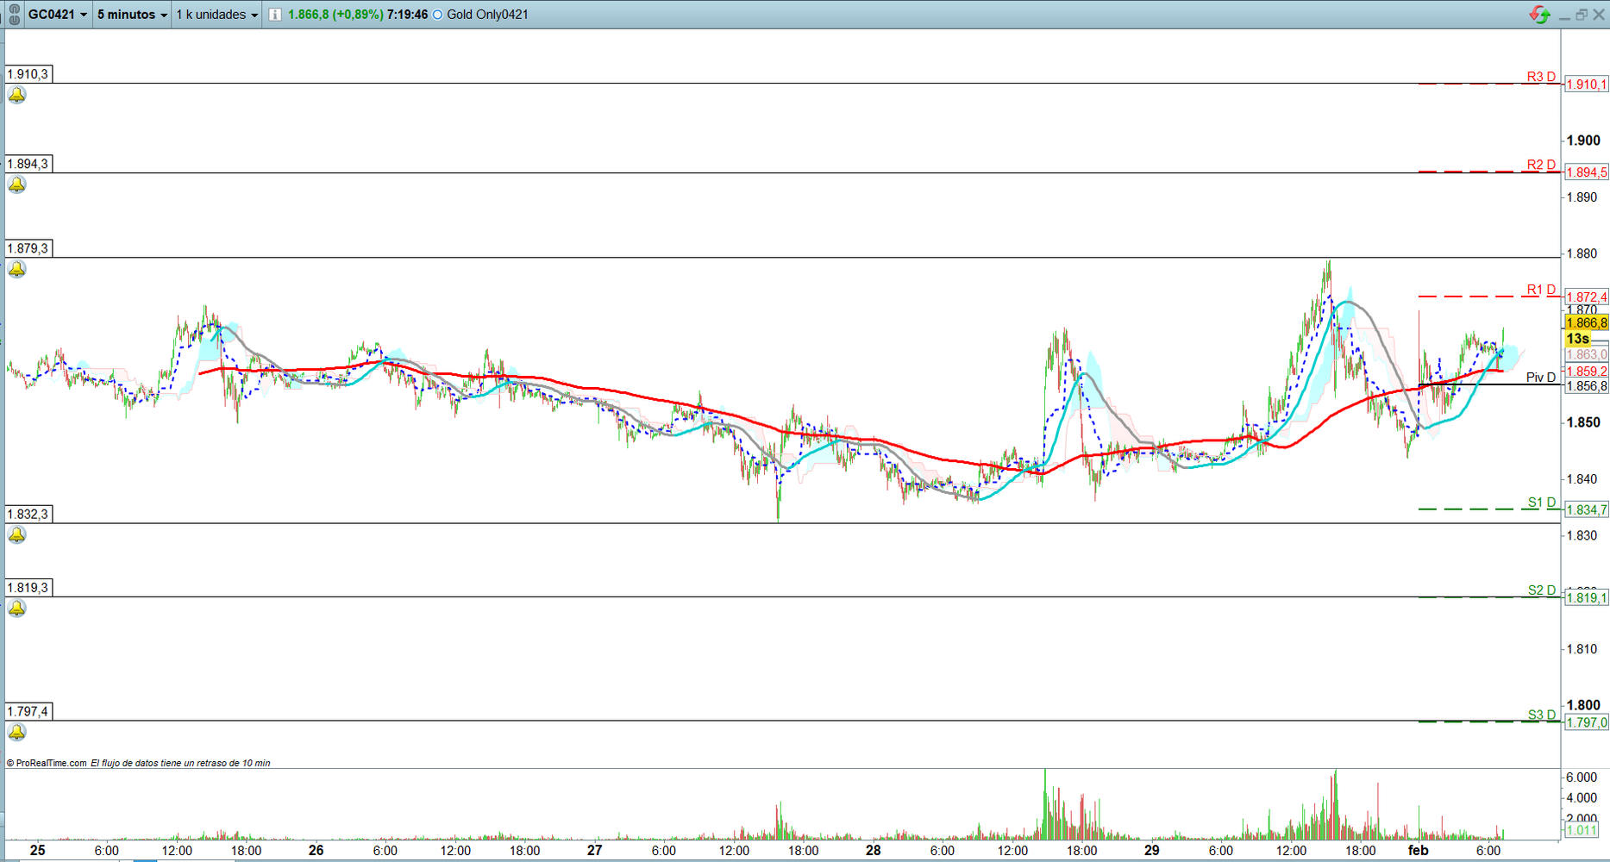Screen dimensions: 1610x862
Task: Click the alert bell under 1.879,3
Action: [17, 269]
